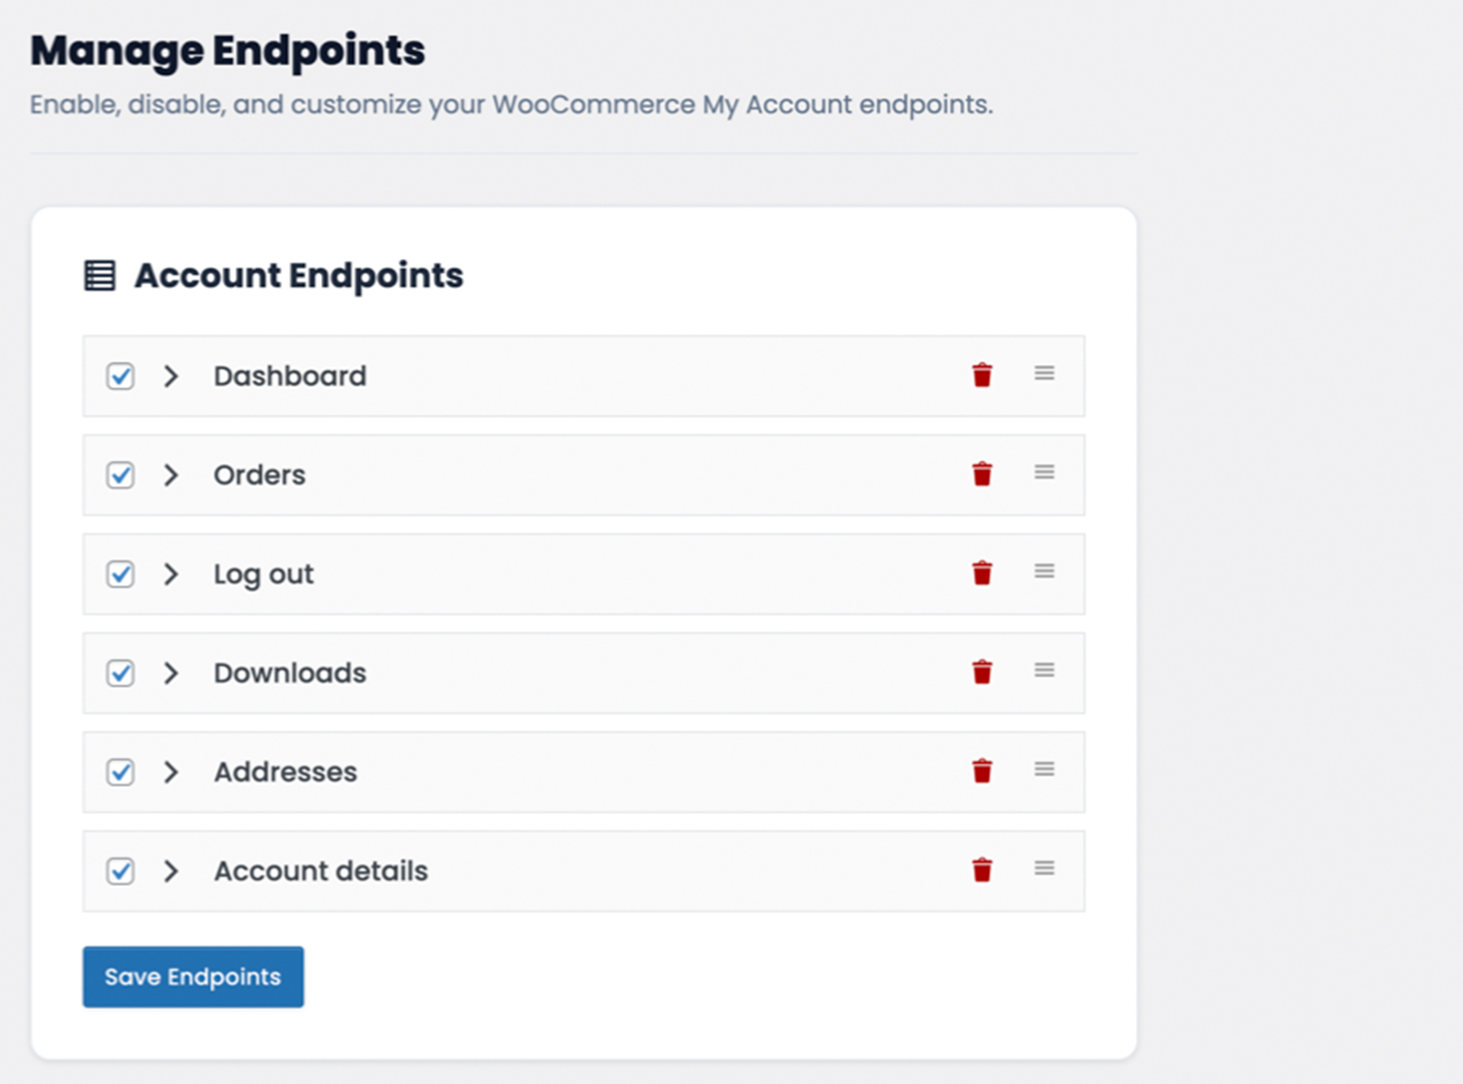1463x1084 pixels.
Task: Click the Orders reorder handle
Action: click(x=1044, y=473)
